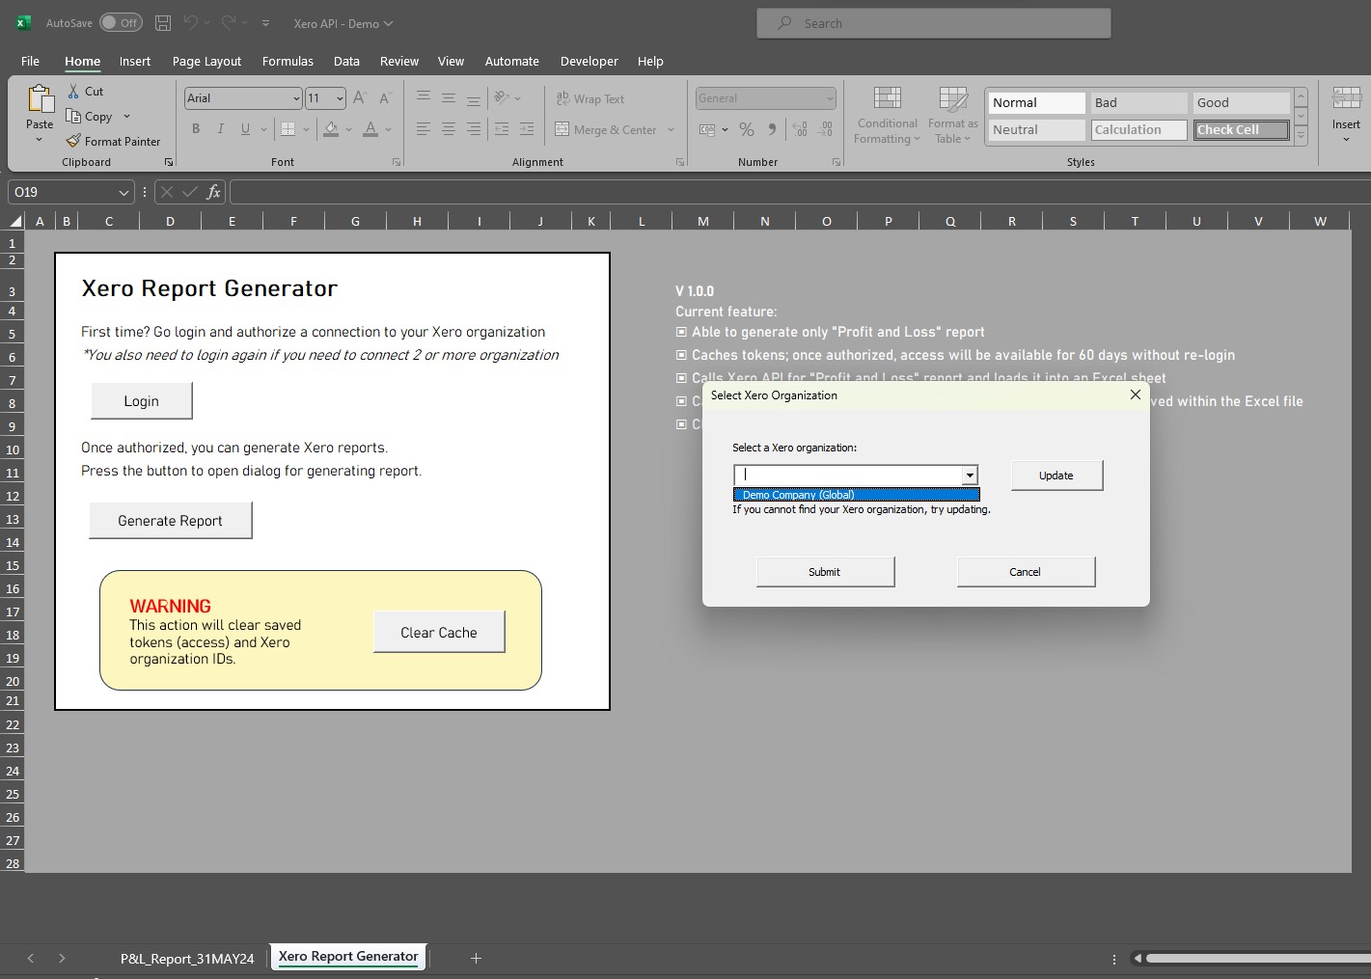Screen dimensions: 1371x979
Task: Click the Wrap Text icon
Action: [x=562, y=98]
